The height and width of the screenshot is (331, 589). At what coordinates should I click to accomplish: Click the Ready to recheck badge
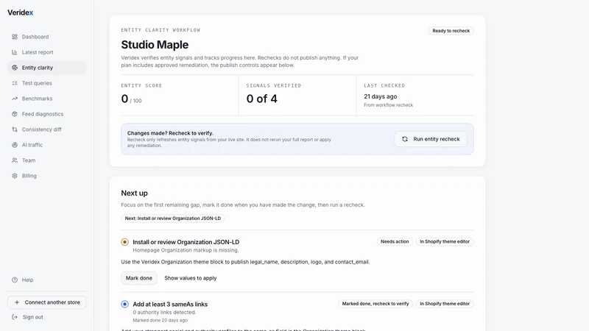click(x=451, y=31)
